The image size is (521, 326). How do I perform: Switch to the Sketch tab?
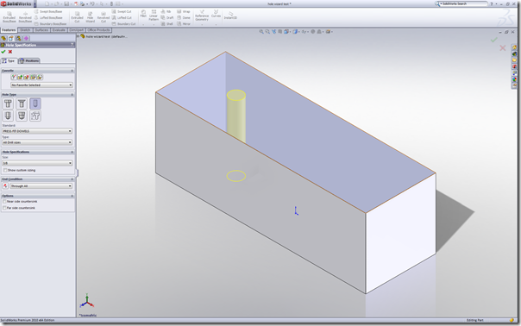(25, 30)
